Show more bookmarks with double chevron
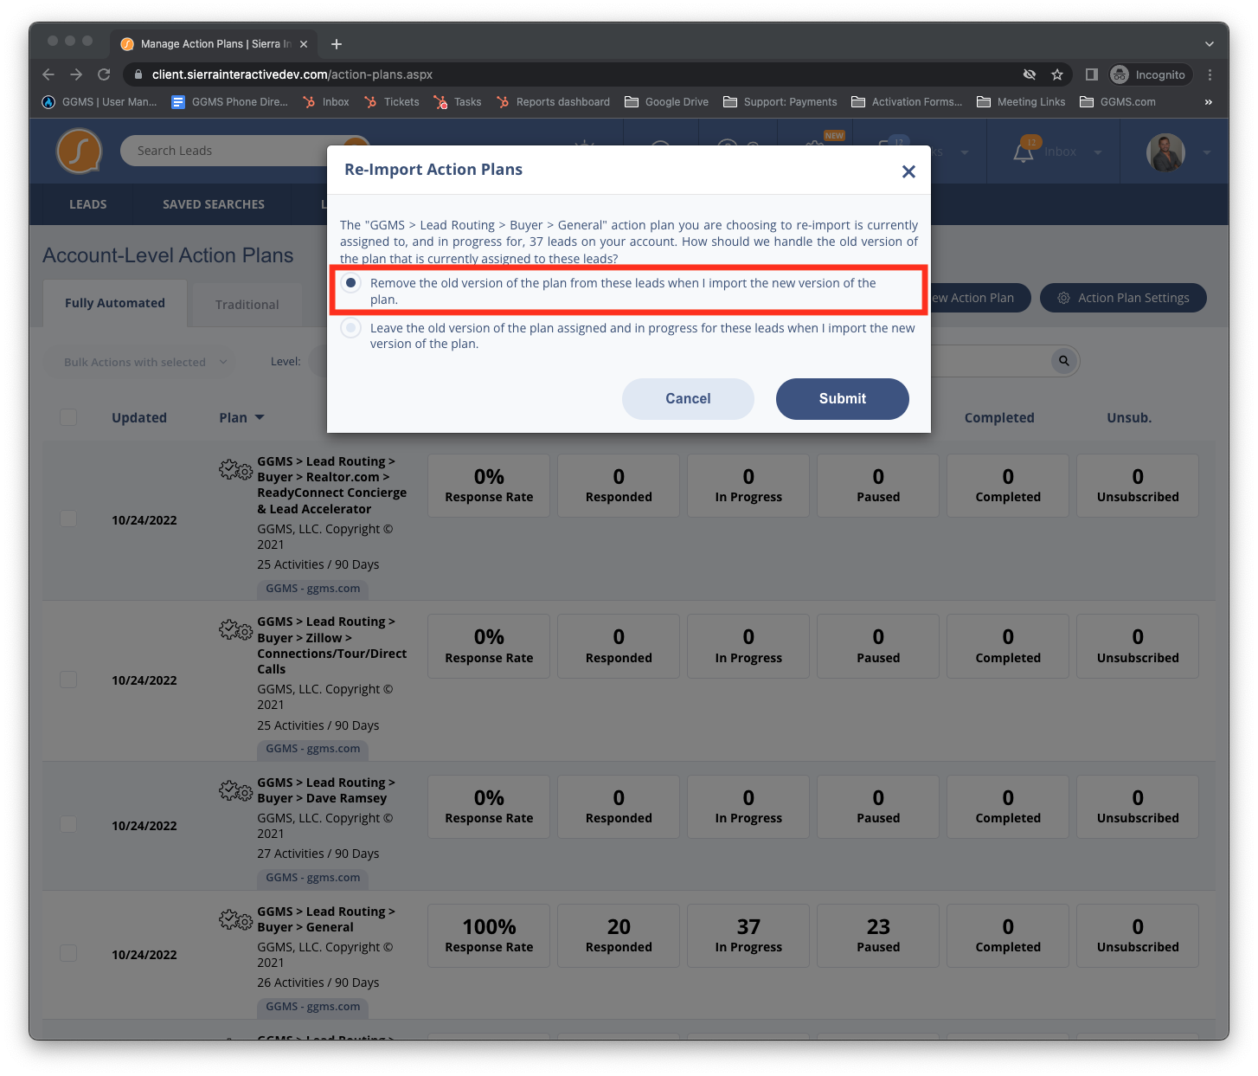The width and height of the screenshot is (1258, 1076). pos(1209,102)
